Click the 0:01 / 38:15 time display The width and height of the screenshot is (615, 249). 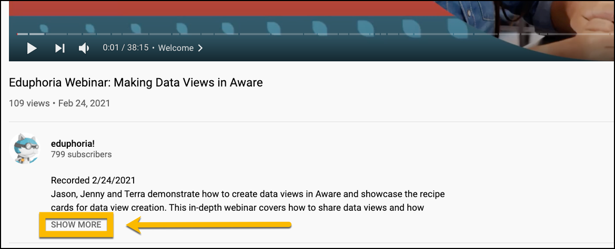click(126, 48)
